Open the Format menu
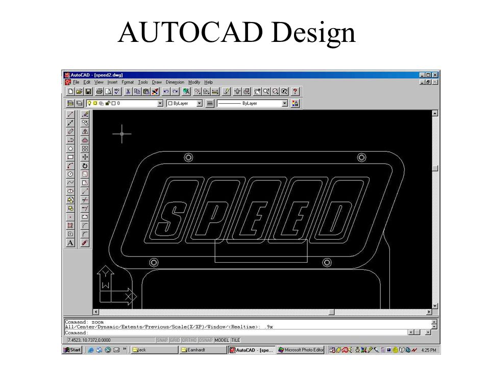This screenshot has width=490, height=368. pos(128,82)
